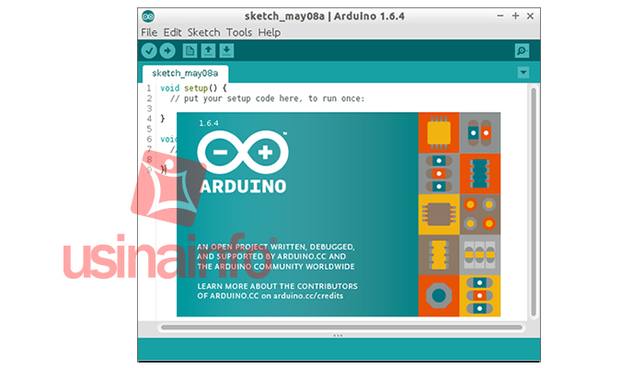Open the tab options dropdown arrow
The image size is (644, 368).
coord(523,73)
